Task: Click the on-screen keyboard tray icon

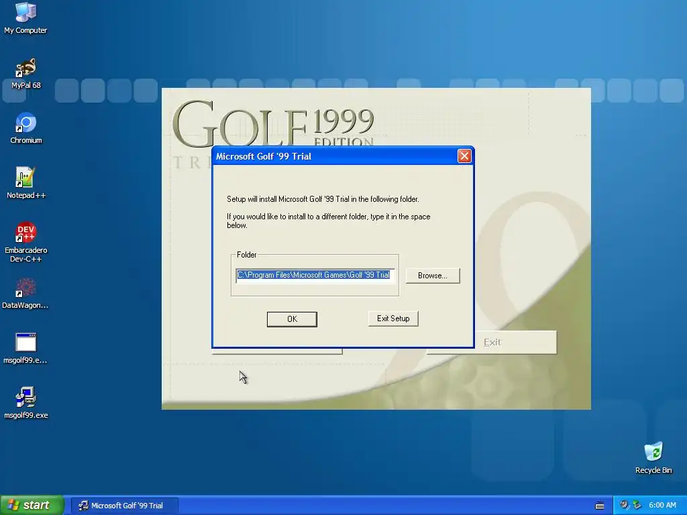Action: (x=600, y=506)
